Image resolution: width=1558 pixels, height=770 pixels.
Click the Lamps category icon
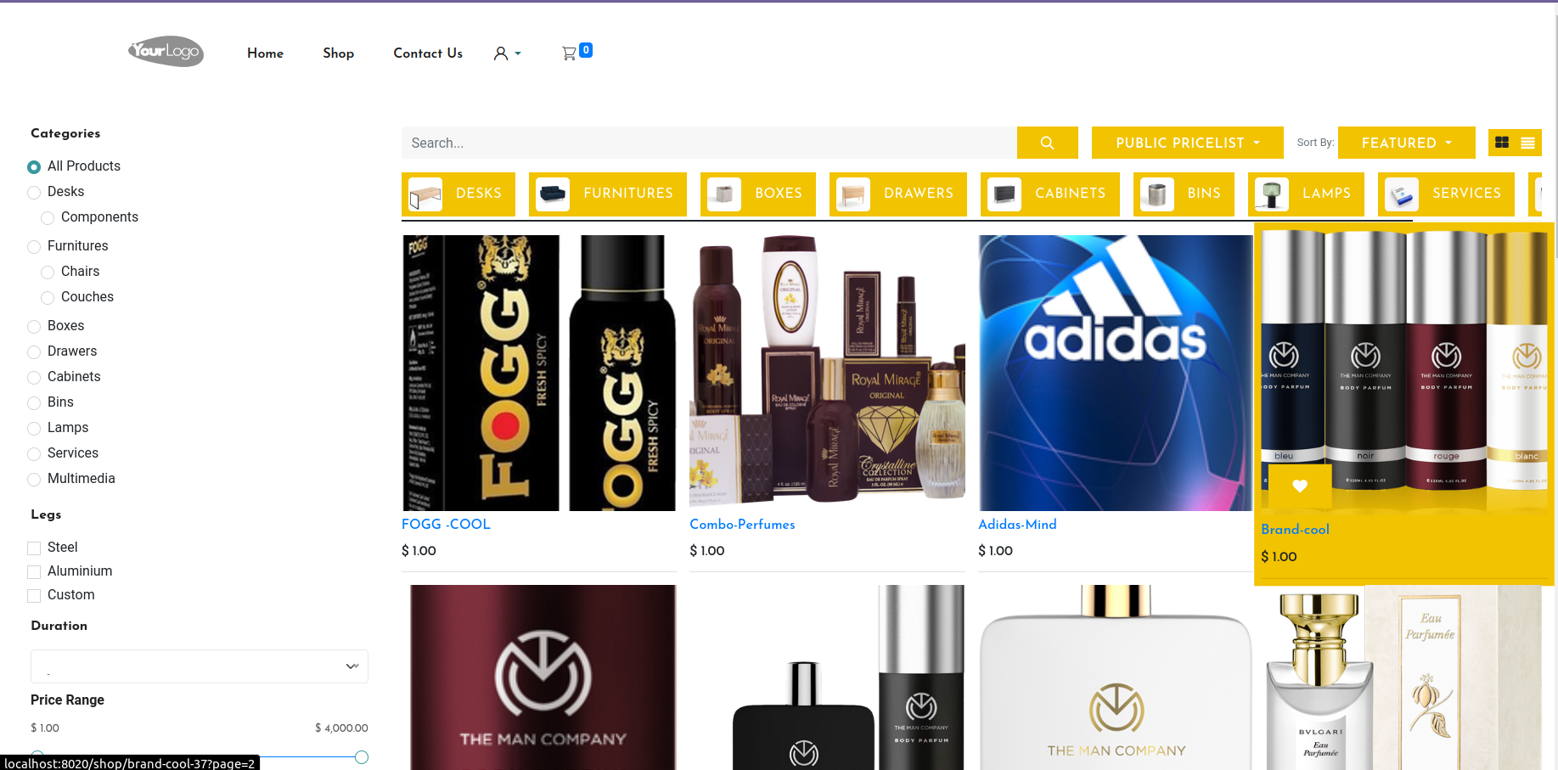click(1272, 194)
